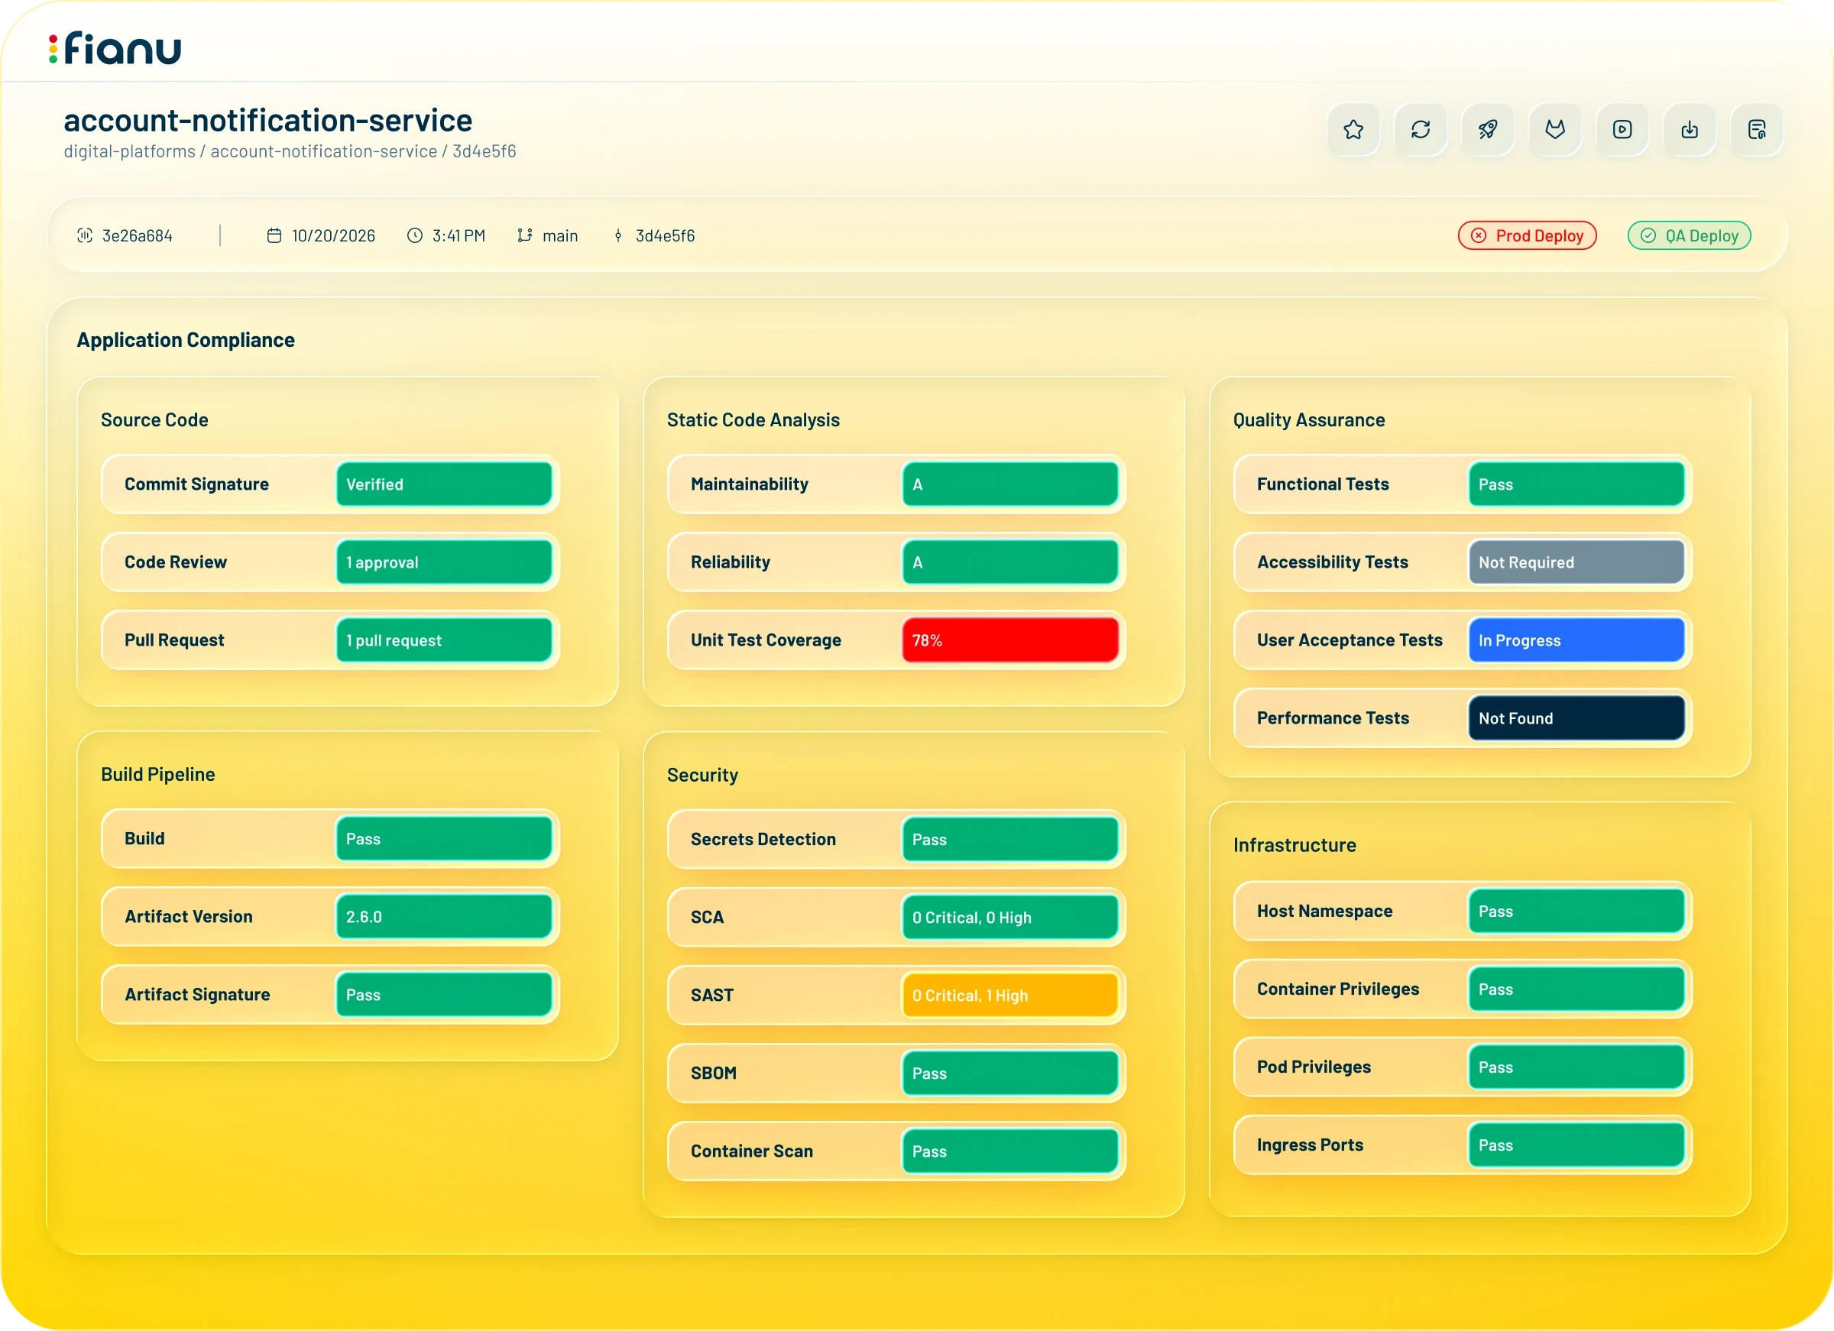Open the Commit Signature Verified row
This screenshot has height=1331, width=1834.
point(330,484)
